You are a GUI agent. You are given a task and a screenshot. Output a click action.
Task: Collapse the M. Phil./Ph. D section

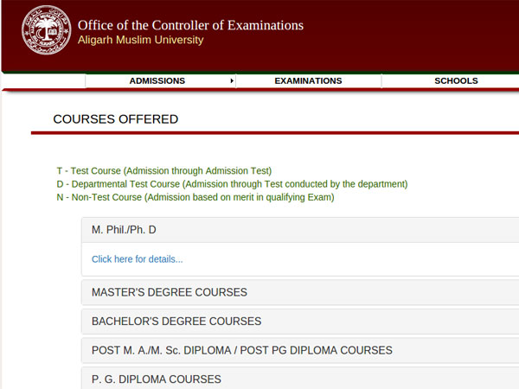click(124, 230)
